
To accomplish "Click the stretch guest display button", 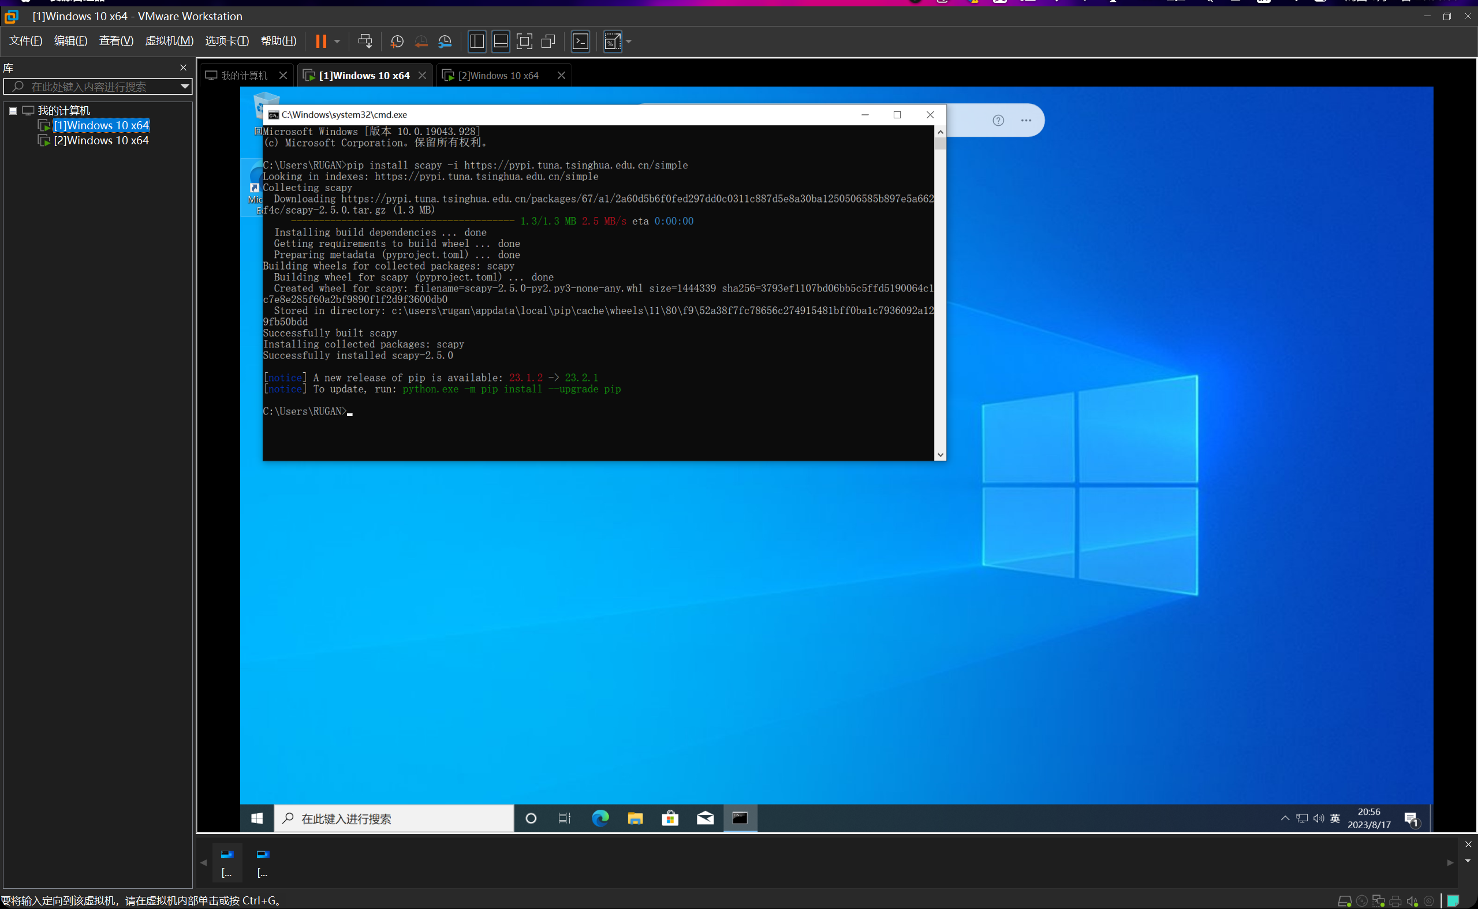I will [612, 41].
